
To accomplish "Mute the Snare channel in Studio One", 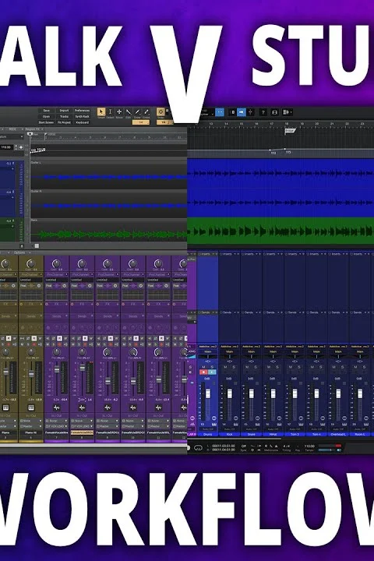I will 247,367.
